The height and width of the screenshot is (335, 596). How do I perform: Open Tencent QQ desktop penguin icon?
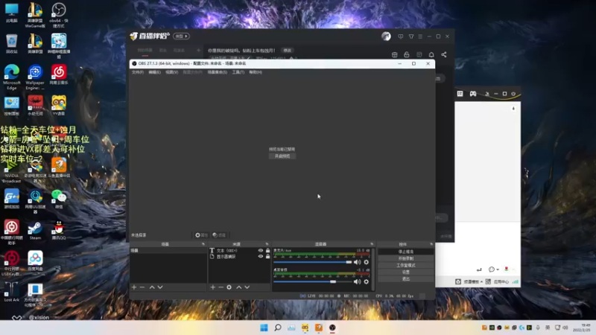click(59, 231)
